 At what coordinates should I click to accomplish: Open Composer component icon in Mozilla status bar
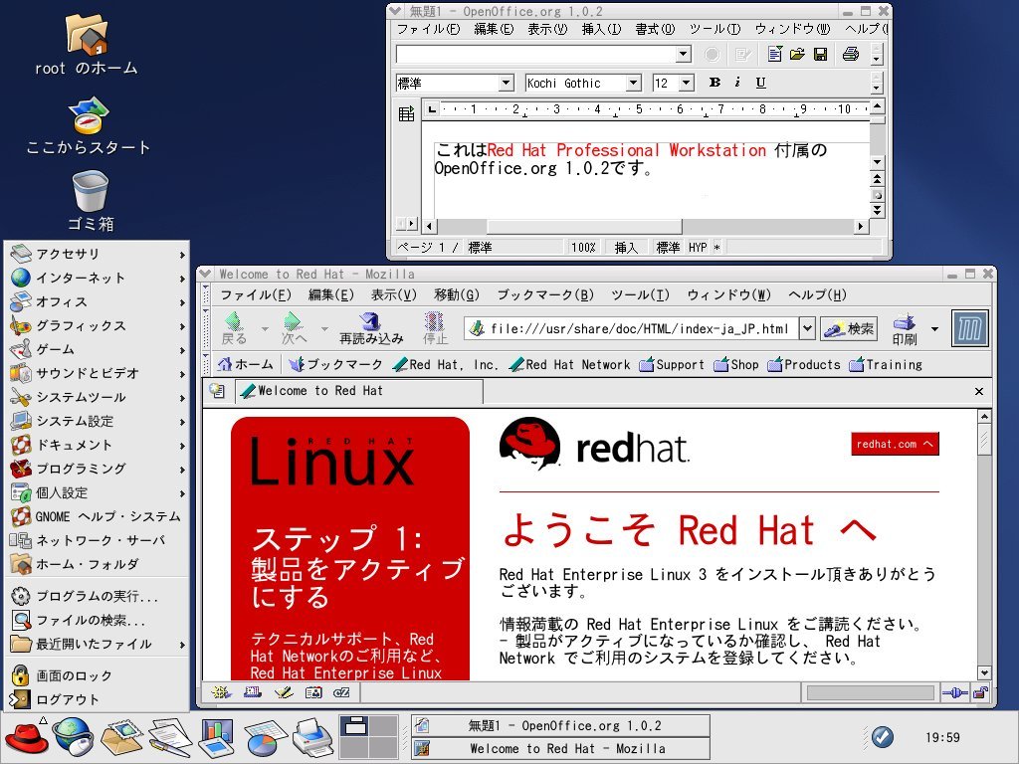284,692
